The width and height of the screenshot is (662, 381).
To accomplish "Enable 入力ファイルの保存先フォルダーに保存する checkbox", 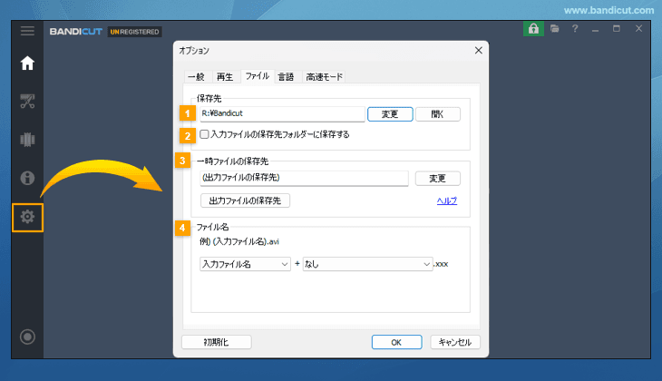I will tap(204, 134).
